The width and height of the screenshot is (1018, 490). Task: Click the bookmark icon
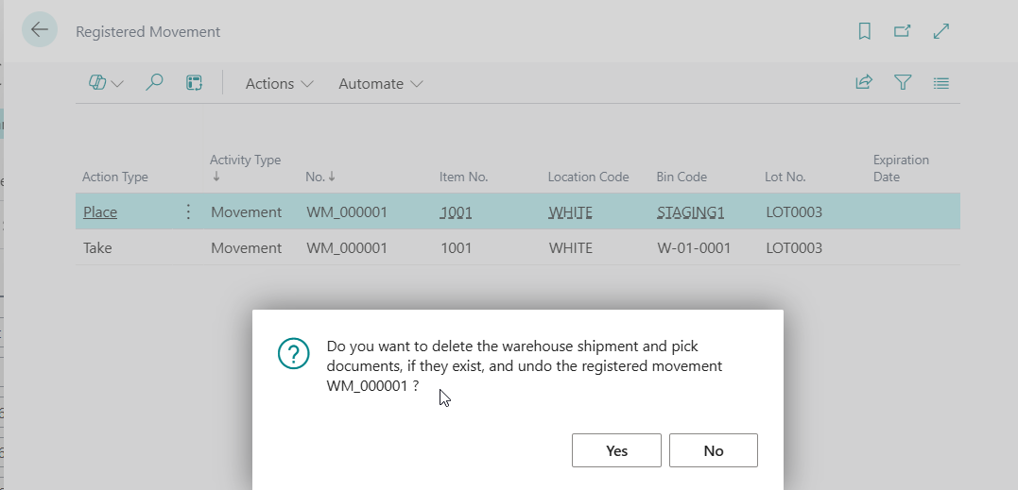864,31
